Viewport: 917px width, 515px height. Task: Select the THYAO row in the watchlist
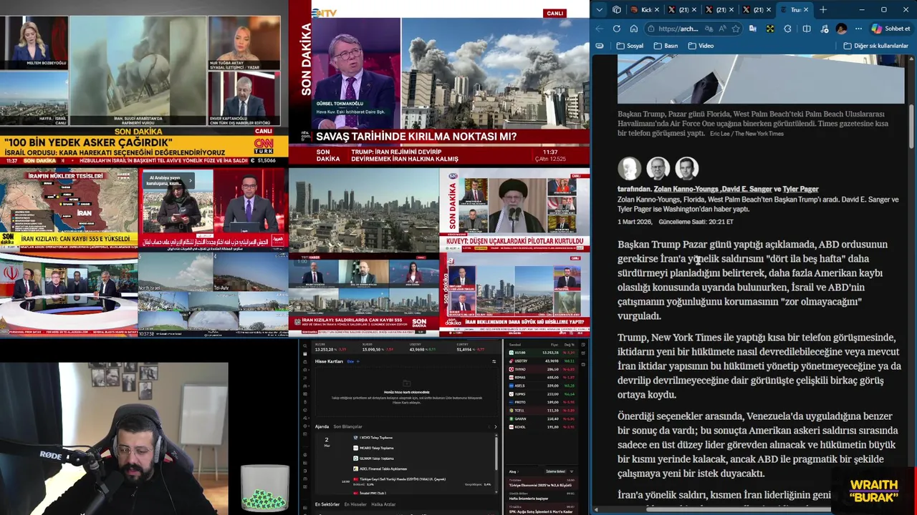(x=542, y=369)
